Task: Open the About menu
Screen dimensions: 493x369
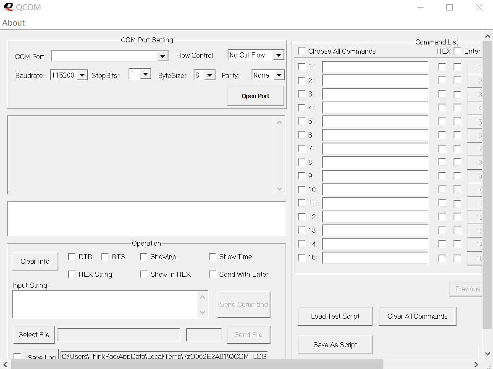Action: (x=13, y=23)
